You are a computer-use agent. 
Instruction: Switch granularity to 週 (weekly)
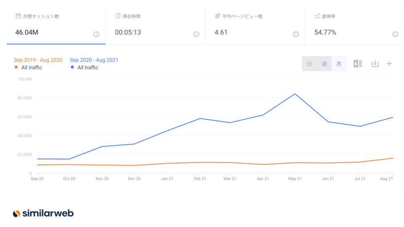324,64
